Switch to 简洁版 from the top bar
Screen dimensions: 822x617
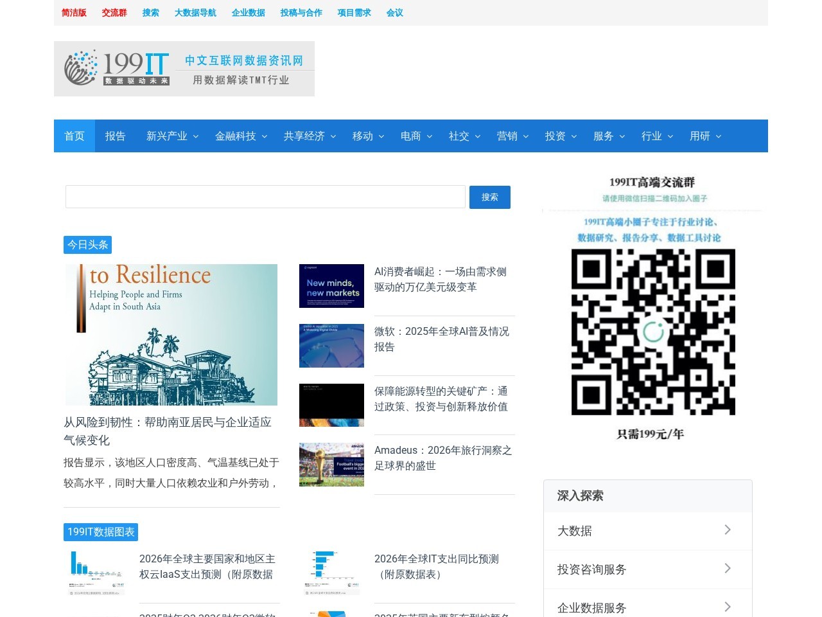tap(74, 12)
